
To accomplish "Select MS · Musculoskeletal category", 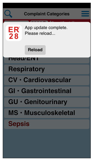I will (x=47, y=113).
